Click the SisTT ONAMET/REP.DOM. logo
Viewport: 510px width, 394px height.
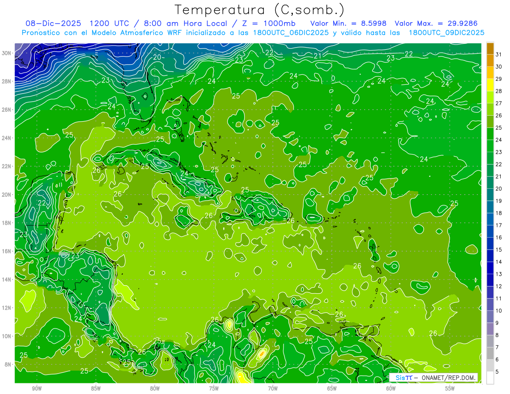coord(433,377)
